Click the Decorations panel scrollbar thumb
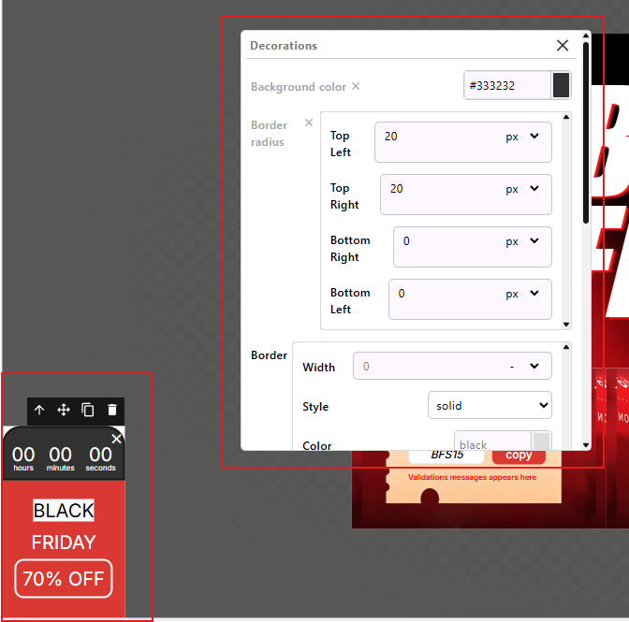 pyautogui.click(x=586, y=132)
